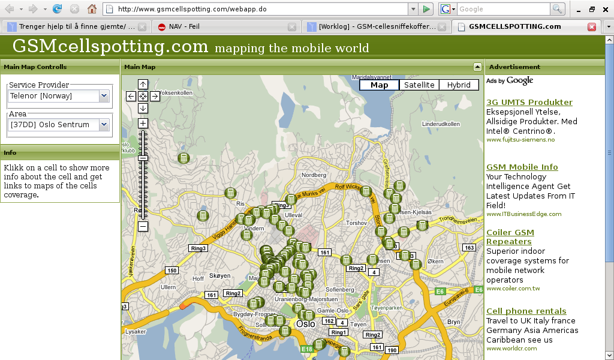Click the Google search input field
Viewport: 614px width, 360px height.
click(x=503, y=8)
